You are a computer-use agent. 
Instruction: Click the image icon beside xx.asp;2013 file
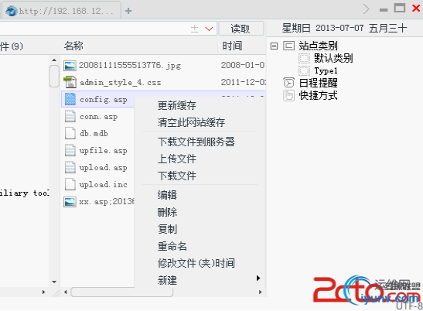click(70, 202)
